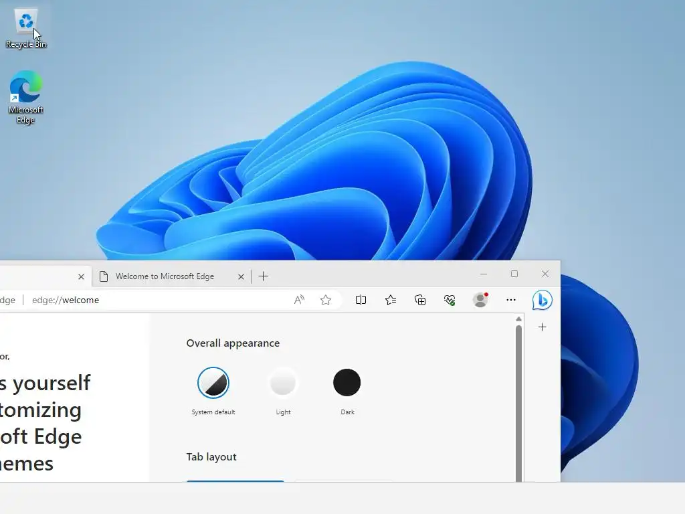Click the page vertical scrollbar thumb
Viewport: 685px width, 514px height.
(x=518, y=404)
